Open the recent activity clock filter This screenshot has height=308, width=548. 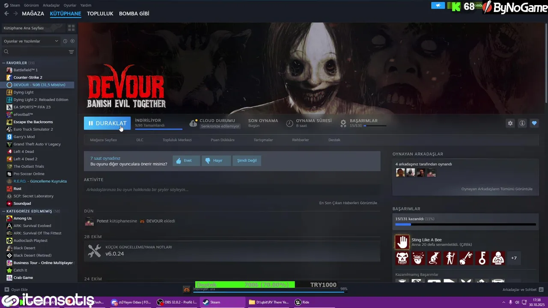click(x=65, y=41)
